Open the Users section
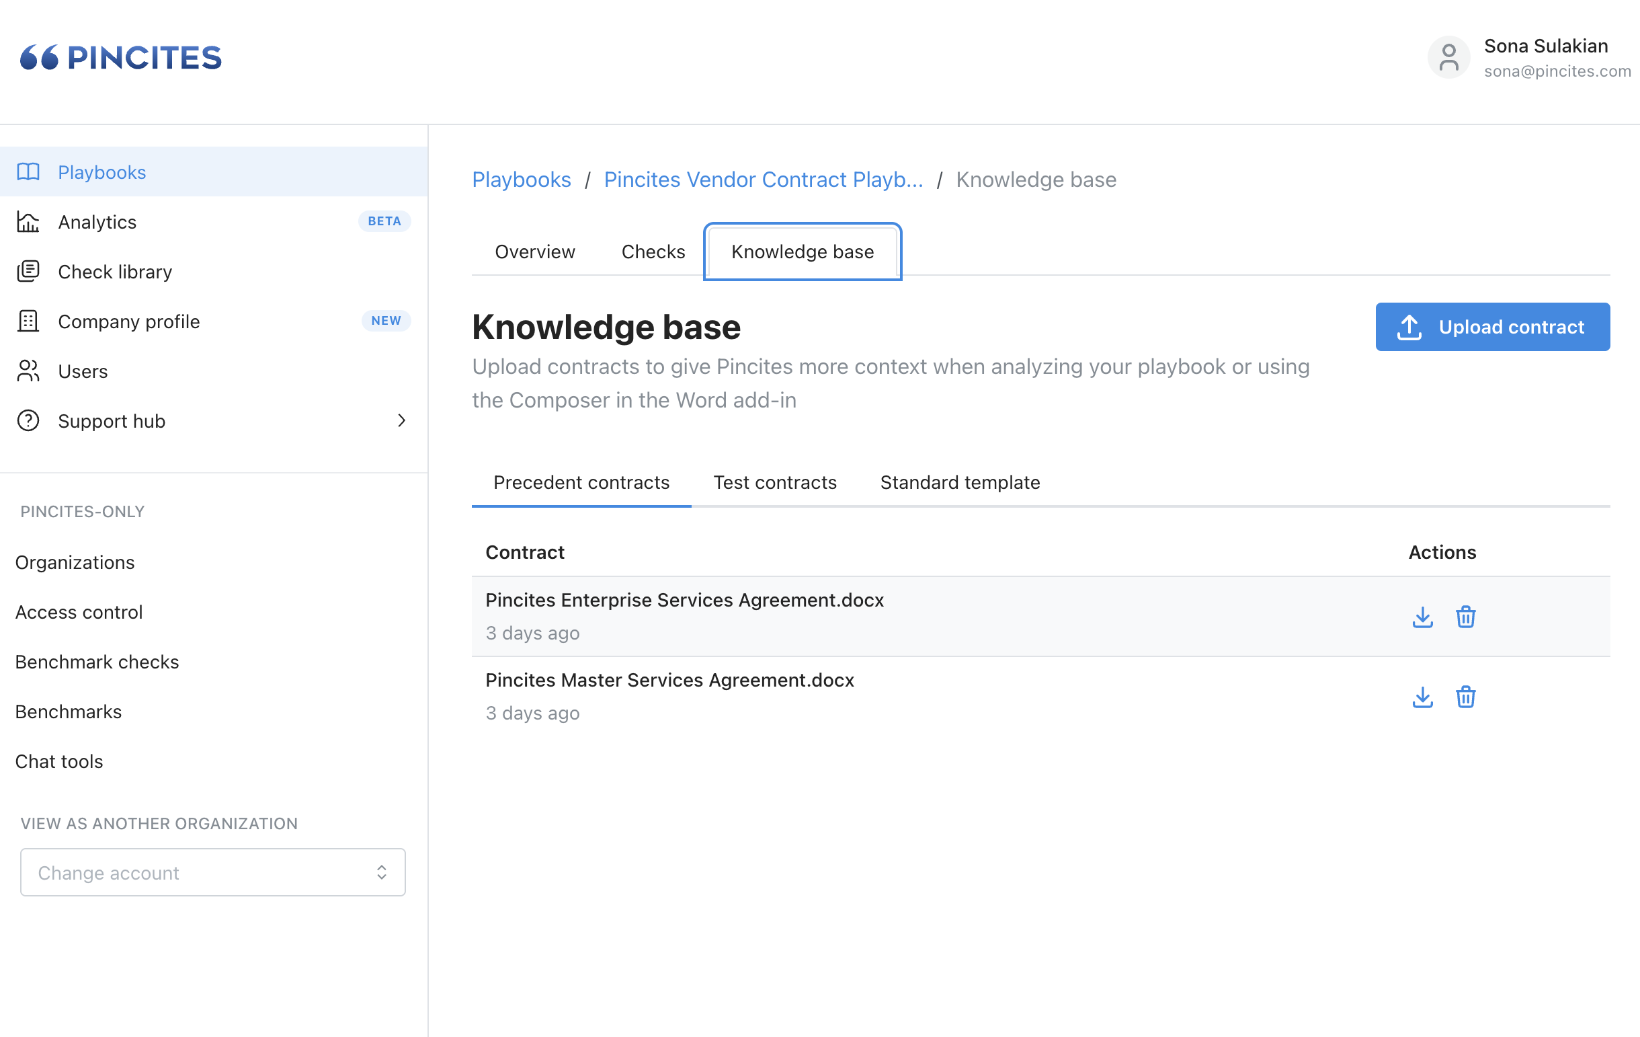 [x=83, y=371]
